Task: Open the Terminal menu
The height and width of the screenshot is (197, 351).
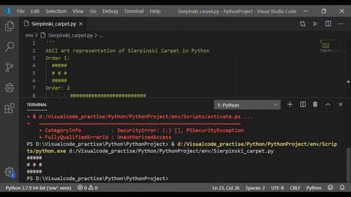Action: pyautogui.click(x=134, y=11)
